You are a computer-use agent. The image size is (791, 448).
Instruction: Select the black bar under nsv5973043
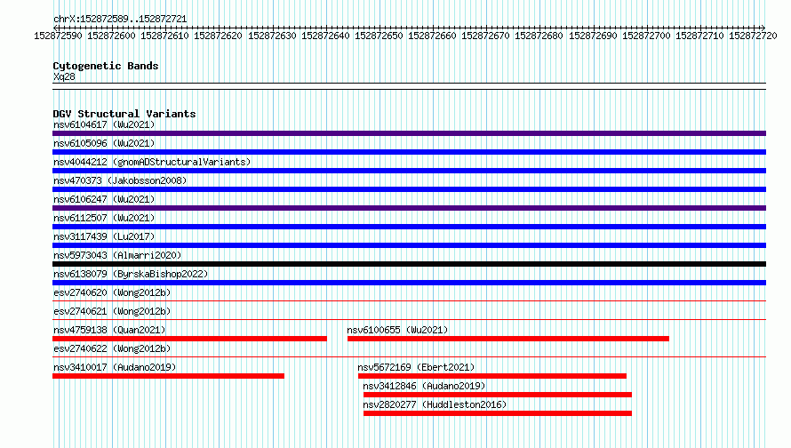[x=409, y=264]
